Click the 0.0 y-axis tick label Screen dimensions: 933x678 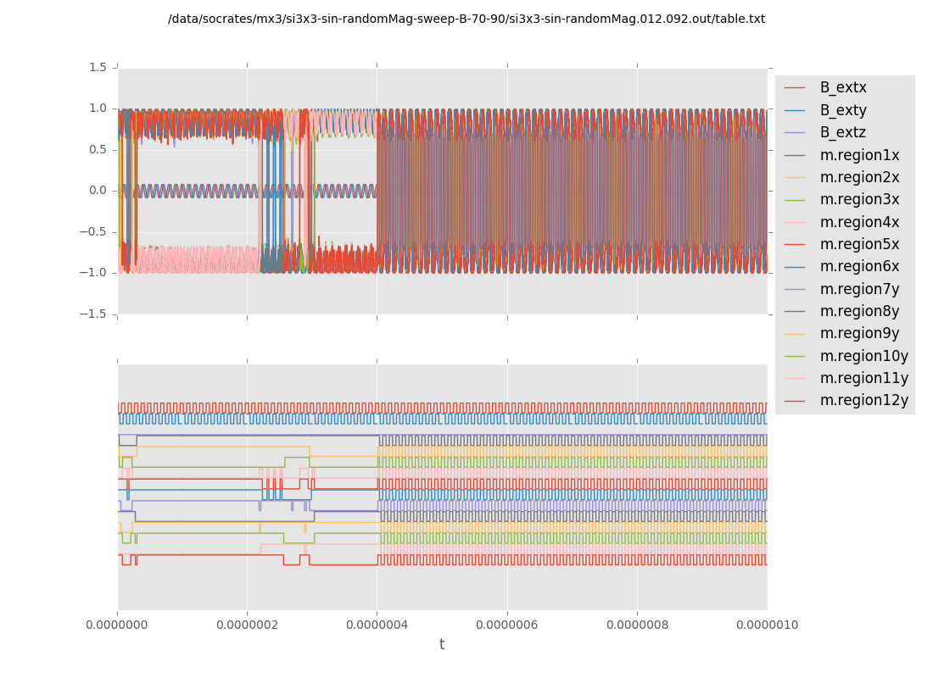tap(98, 191)
